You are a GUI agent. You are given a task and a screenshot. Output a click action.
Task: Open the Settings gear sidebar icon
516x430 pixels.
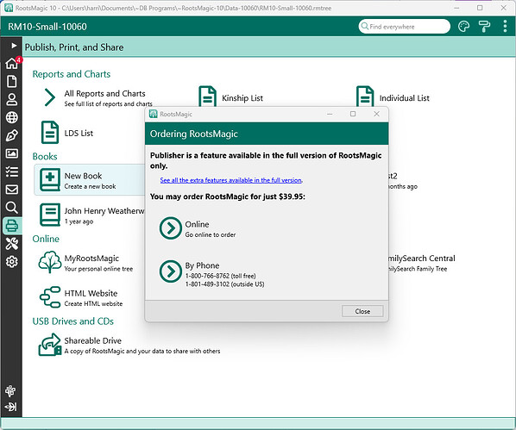[12, 262]
